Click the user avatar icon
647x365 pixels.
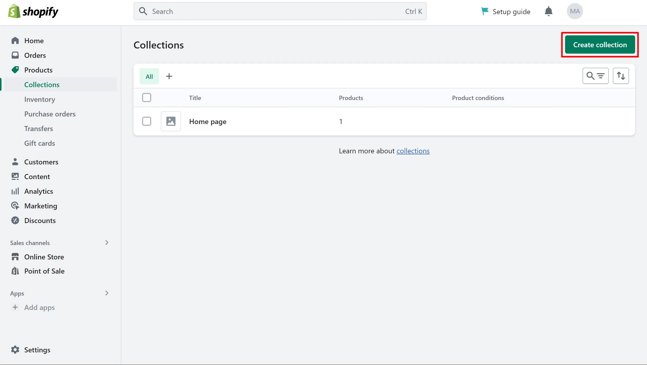point(575,11)
